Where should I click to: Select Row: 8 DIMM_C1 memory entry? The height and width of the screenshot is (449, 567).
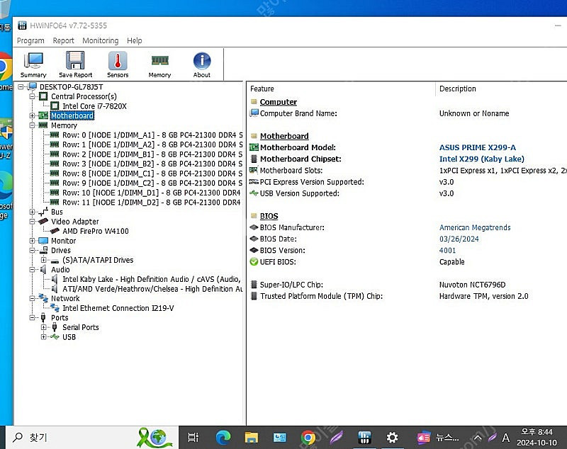(x=152, y=174)
